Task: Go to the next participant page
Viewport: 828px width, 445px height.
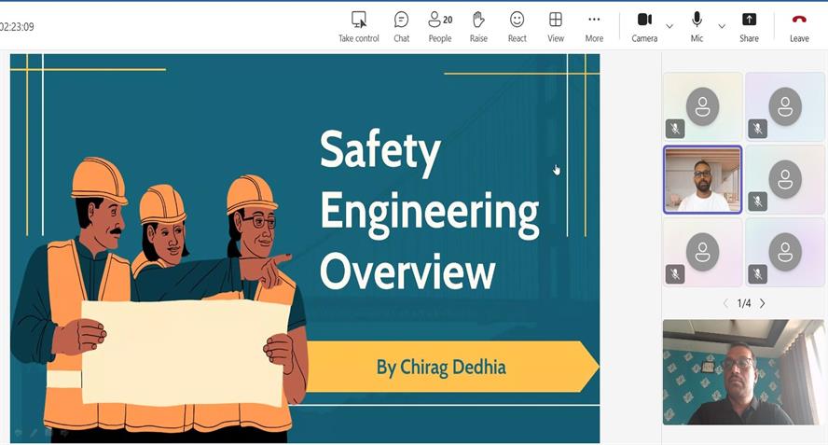Action: tap(763, 303)
